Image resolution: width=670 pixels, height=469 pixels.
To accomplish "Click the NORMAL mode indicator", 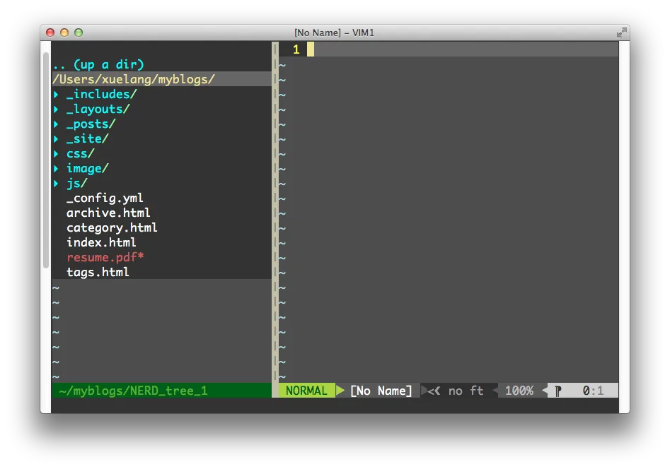I will 306,391.
